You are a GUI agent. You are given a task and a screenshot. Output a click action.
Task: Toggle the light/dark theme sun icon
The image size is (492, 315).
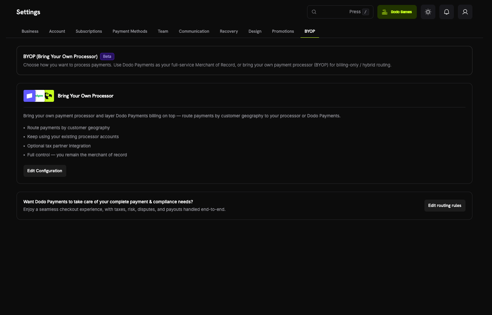pos(428,12)
